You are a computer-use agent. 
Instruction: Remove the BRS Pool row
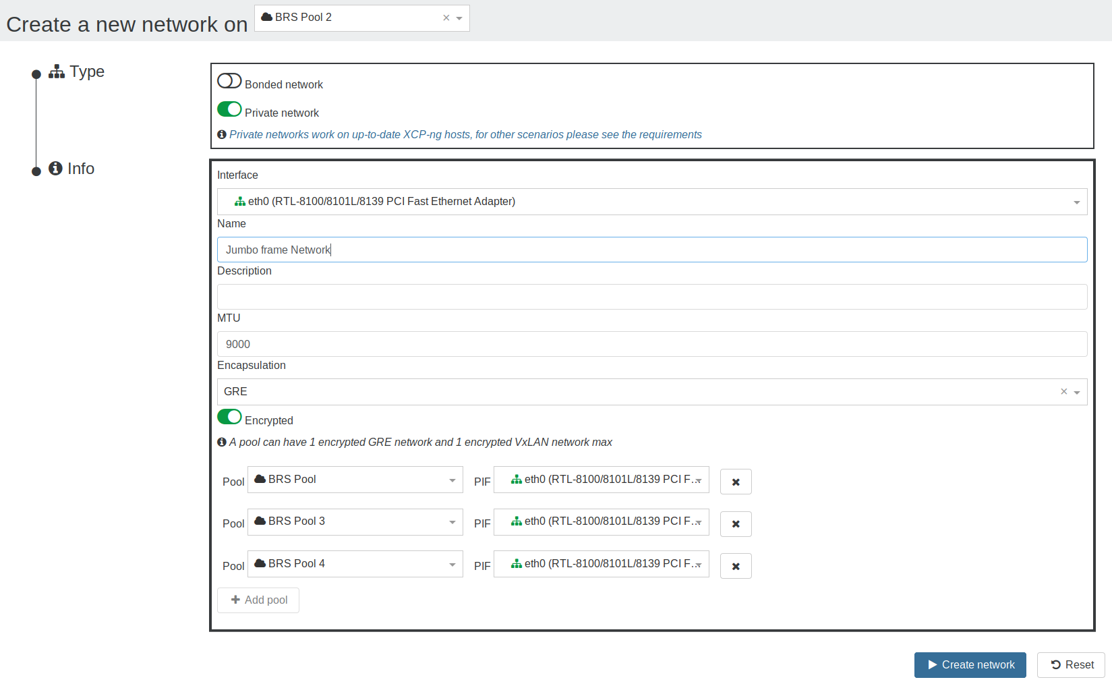click(x=736, y=482)
